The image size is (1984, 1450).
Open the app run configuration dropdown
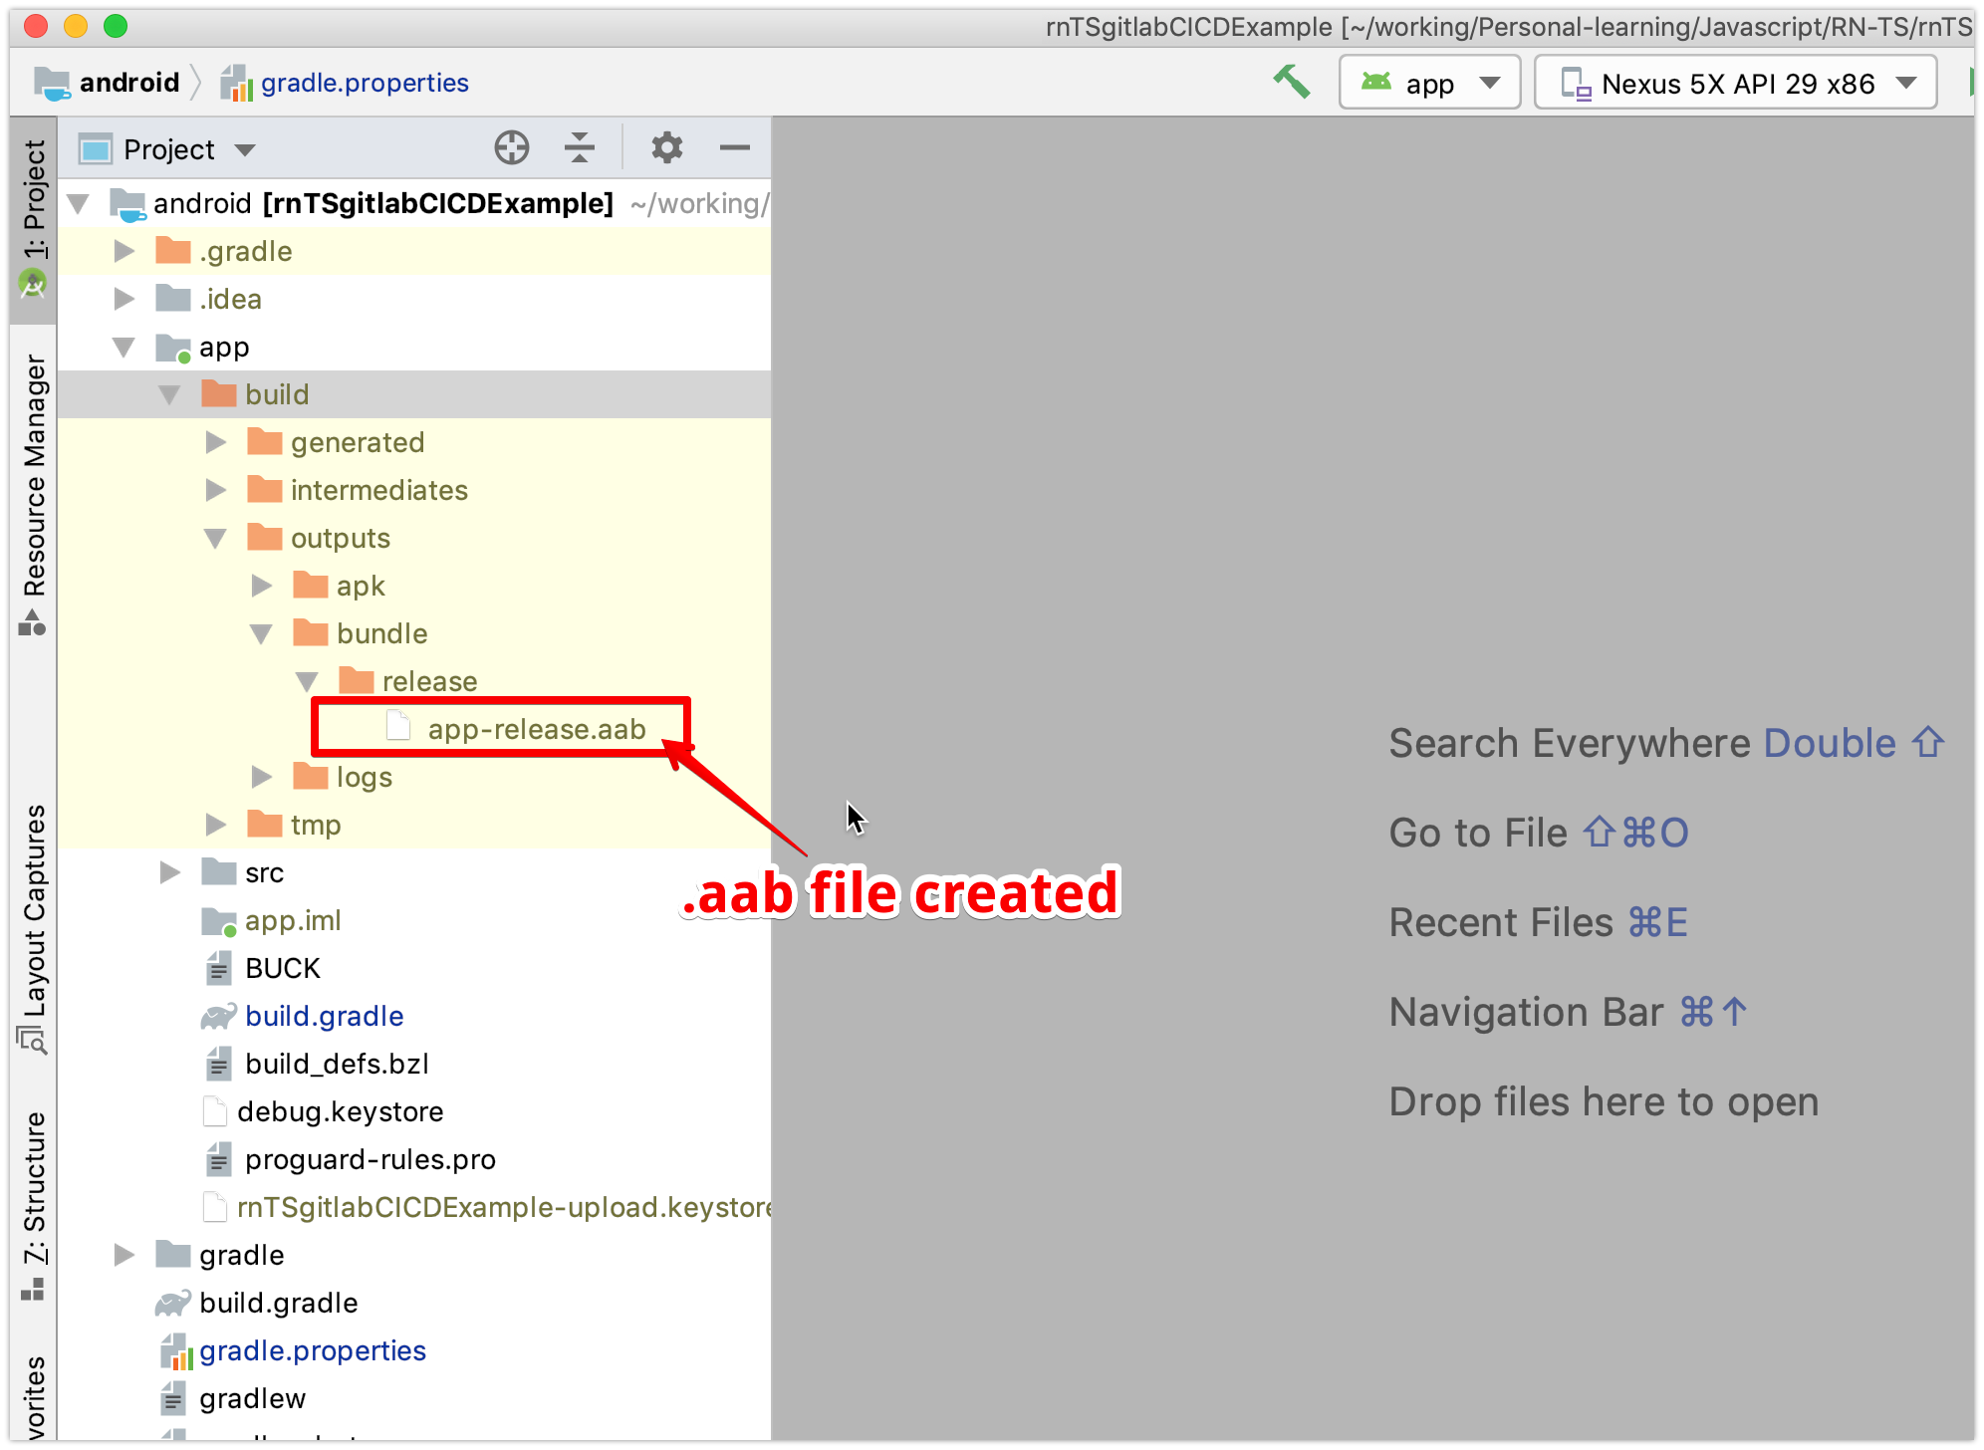coord(1429,84)
